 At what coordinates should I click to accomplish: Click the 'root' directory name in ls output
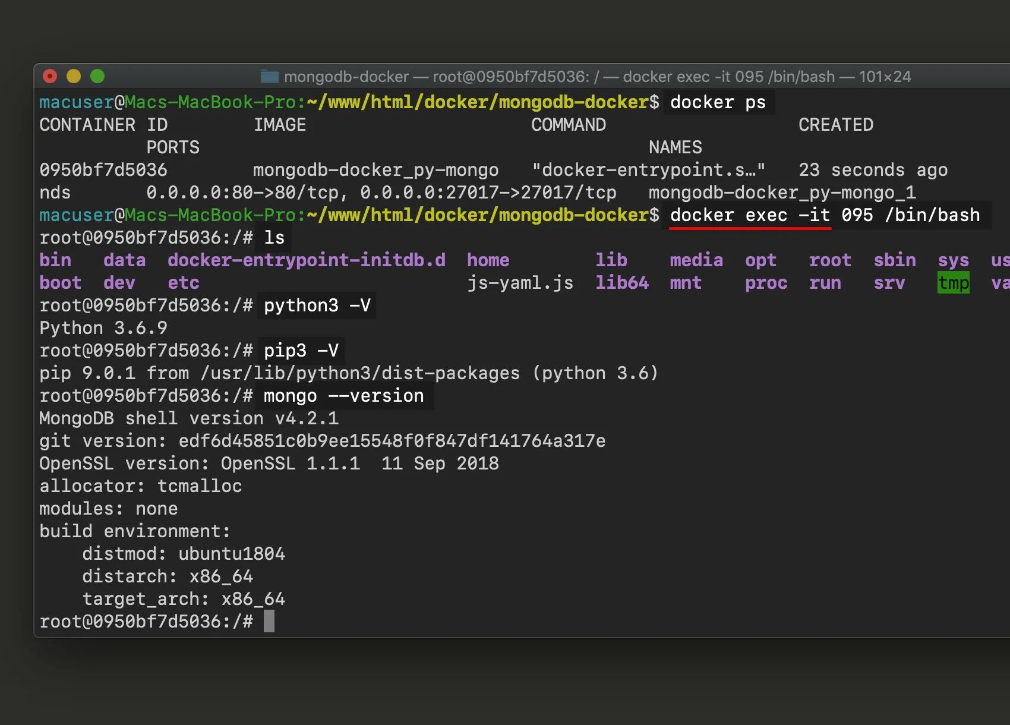point(831,260)
